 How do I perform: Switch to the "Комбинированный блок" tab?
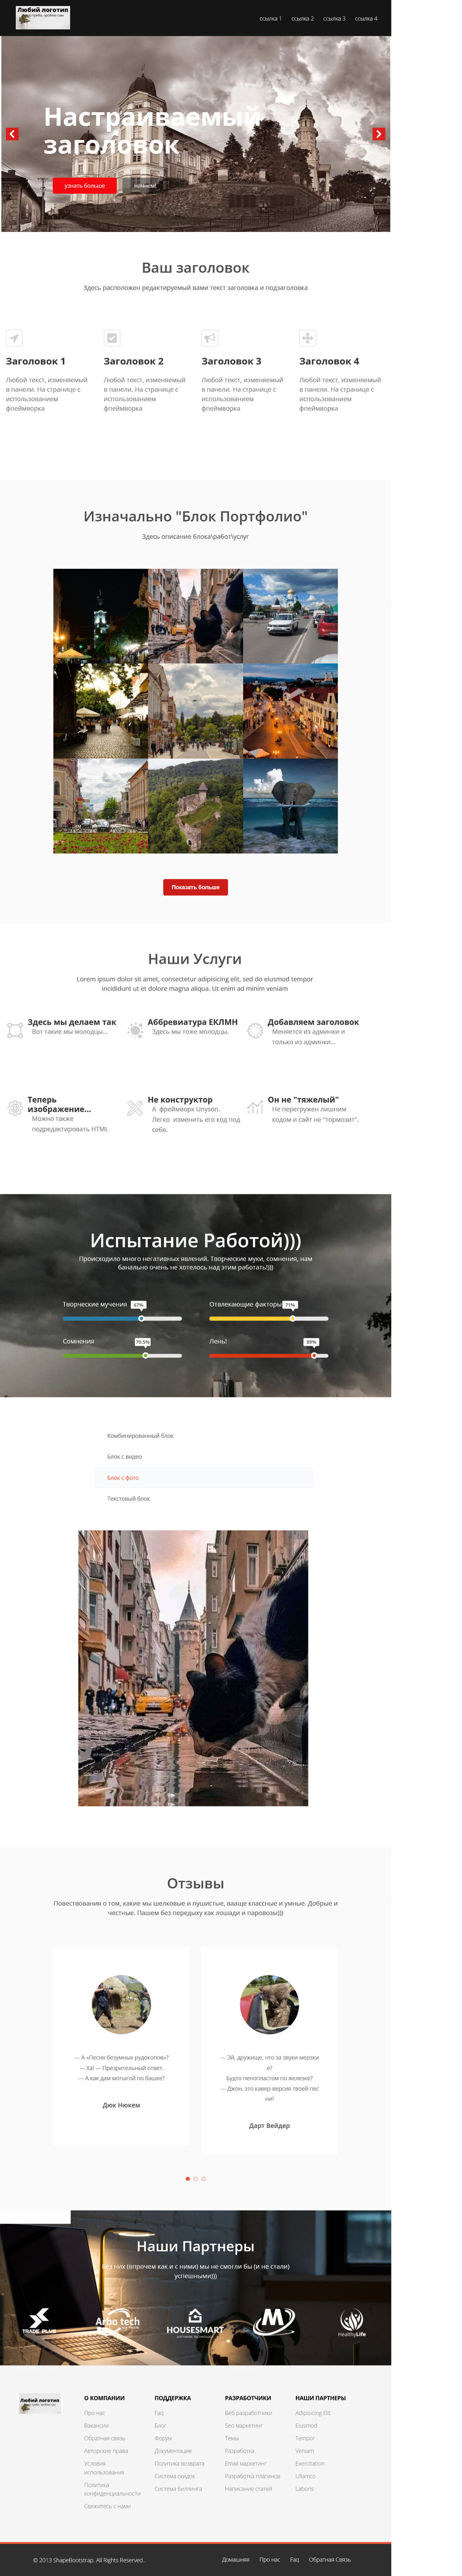204,1436
